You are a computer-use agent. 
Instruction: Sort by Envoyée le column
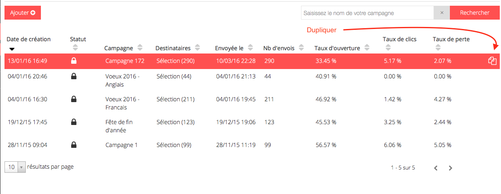click(x=250, y=48)
